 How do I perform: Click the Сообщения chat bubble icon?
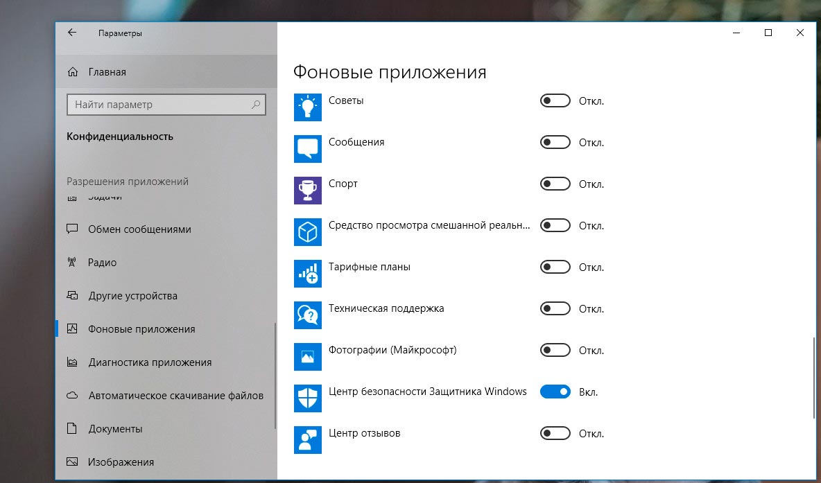308,148
